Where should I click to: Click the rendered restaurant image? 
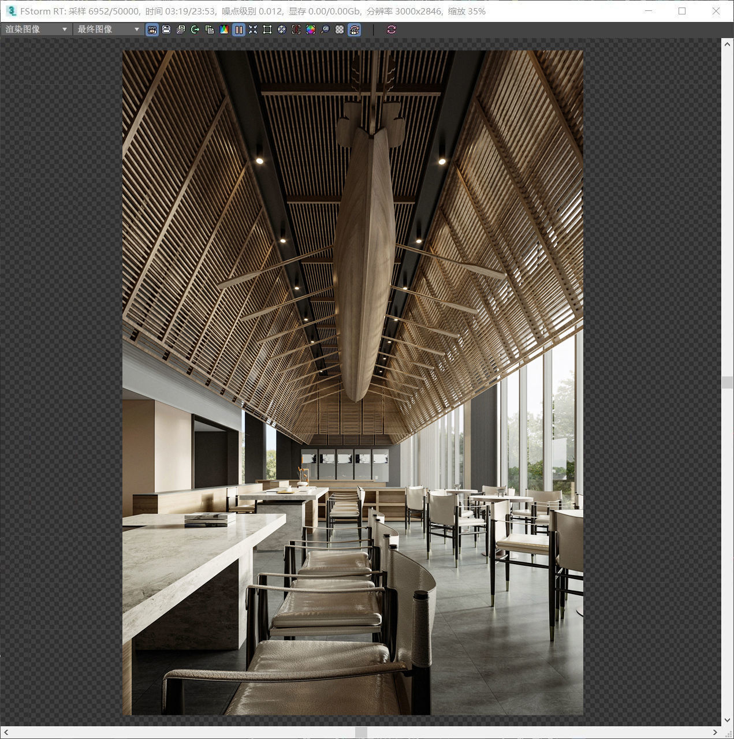pos(353,382)
